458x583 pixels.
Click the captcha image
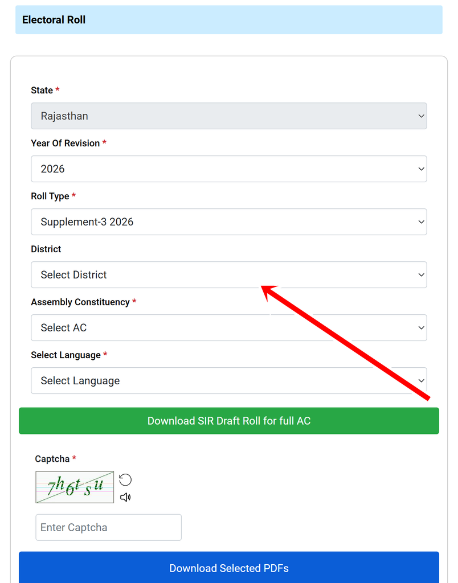tap(75, 487)
